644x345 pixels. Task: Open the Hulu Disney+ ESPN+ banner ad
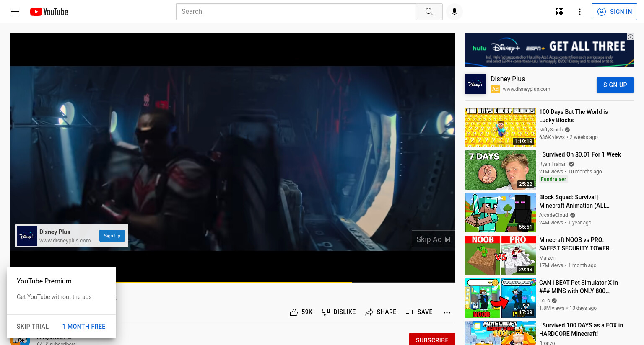point(550,50)
